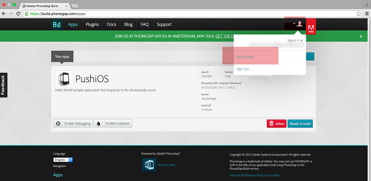This screenshot has height=181, width=371.
Task: Open Chrome hamburger menu
Action: click(367, 14)
